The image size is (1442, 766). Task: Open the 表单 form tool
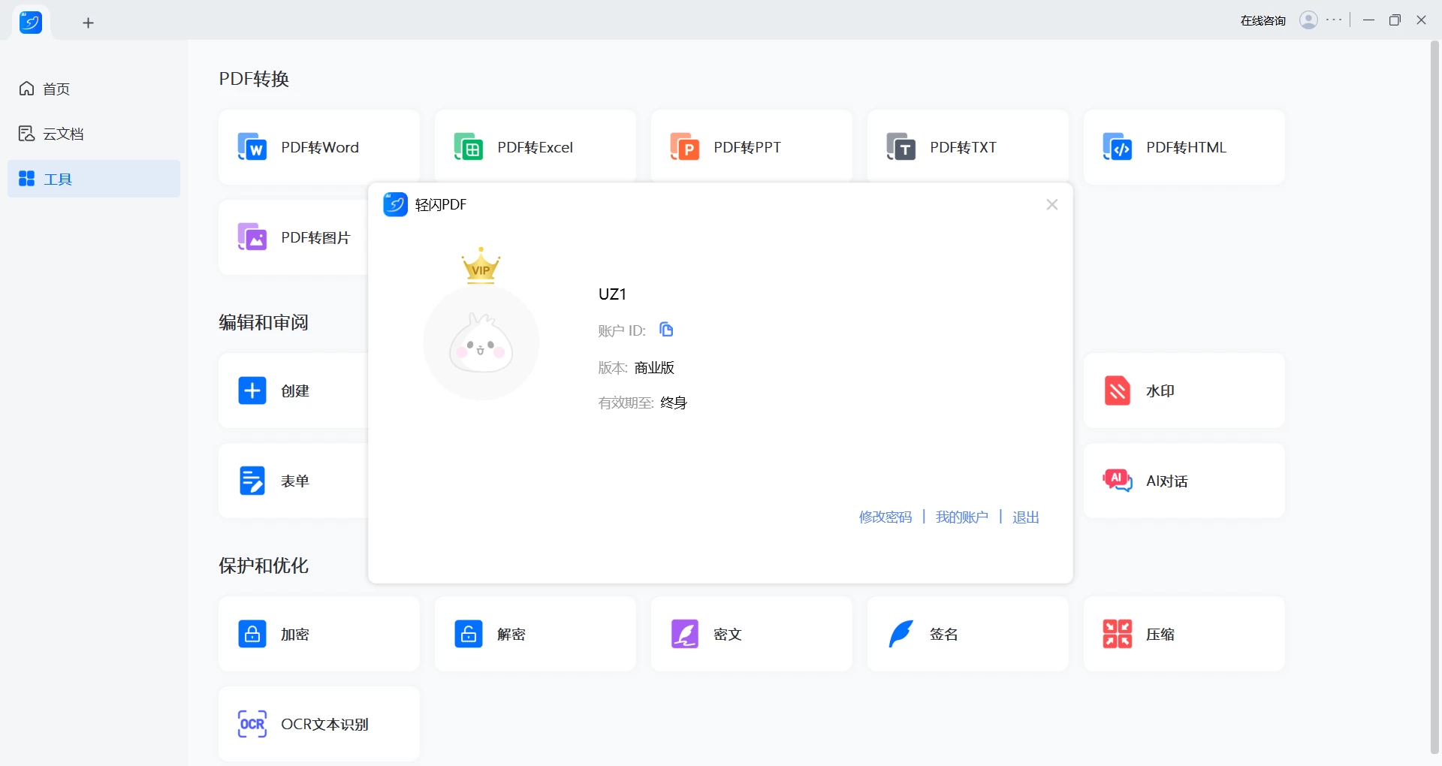click(294, 481)
